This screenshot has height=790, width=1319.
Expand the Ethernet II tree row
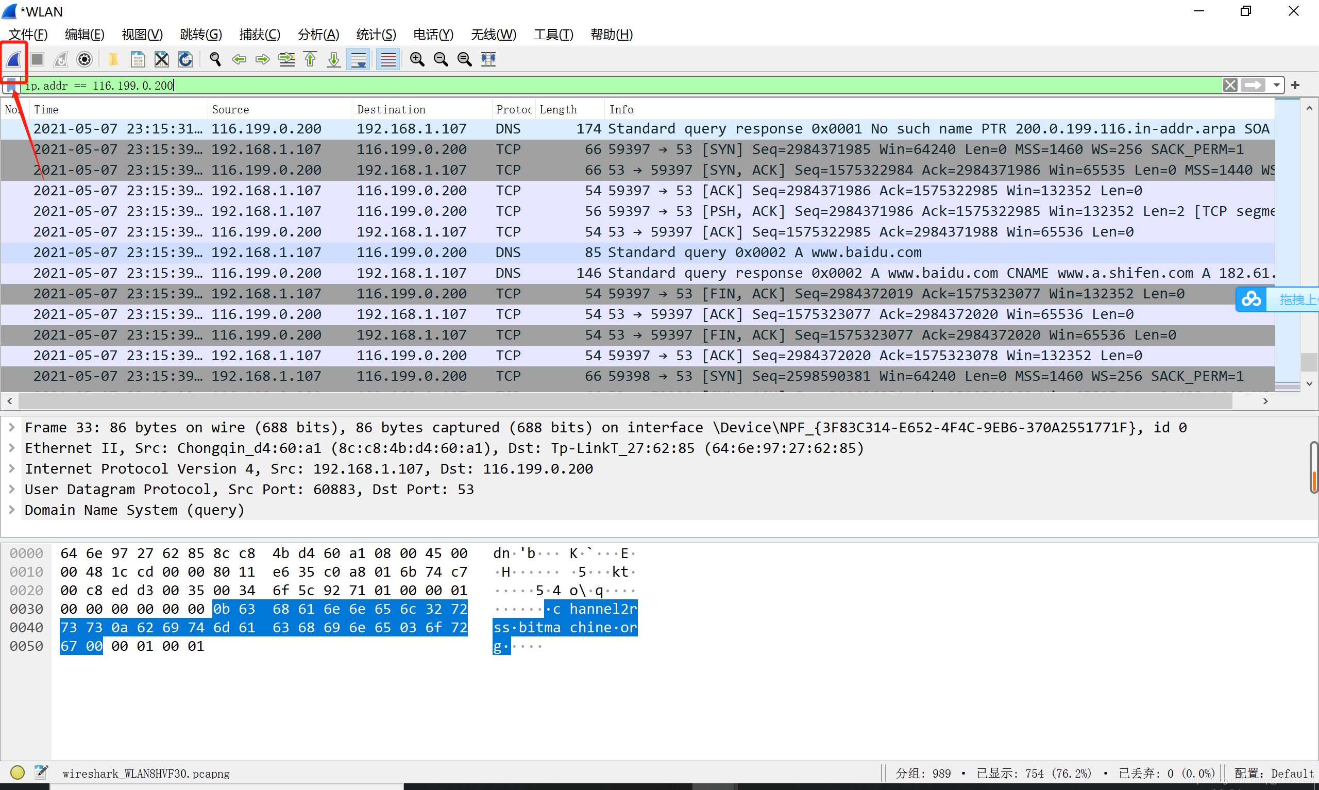pos(12,448)
